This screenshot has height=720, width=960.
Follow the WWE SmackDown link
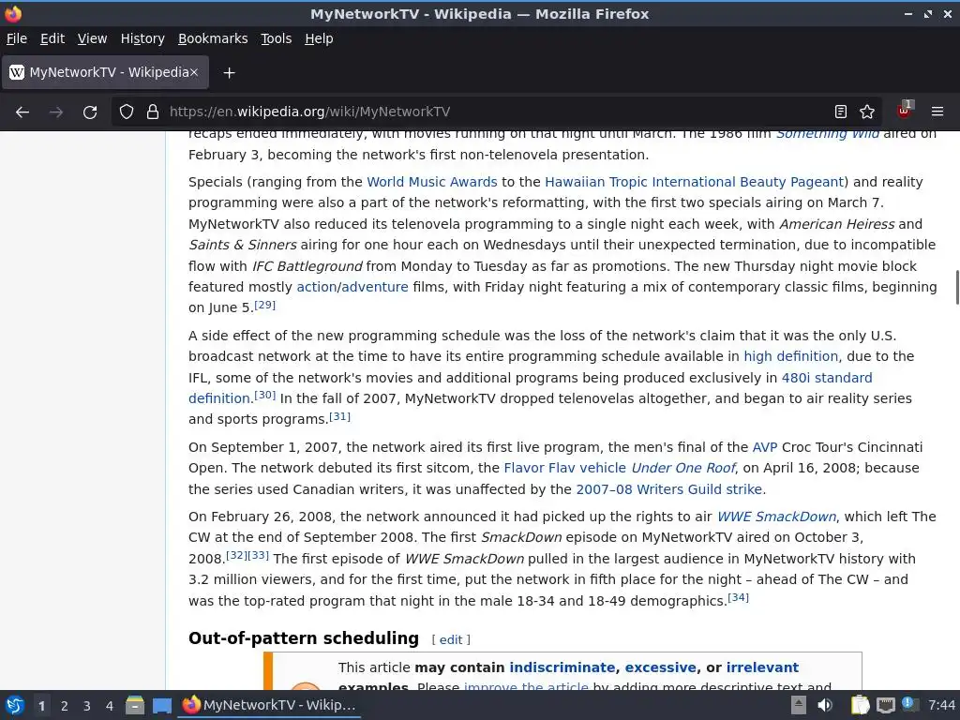click(776, 517)
